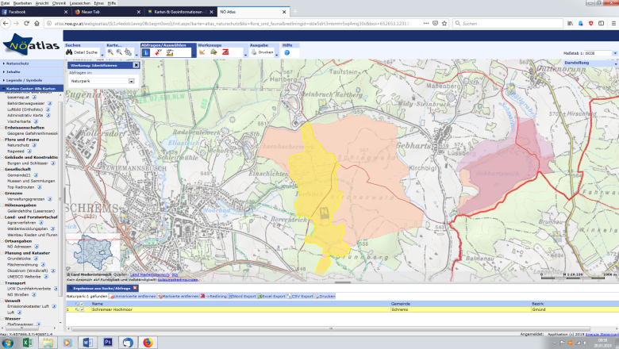The height and width of the screenshot is (349, 619).
Task: Collapse the Flora und Fauna tree group
Action: tap(2, 140)
